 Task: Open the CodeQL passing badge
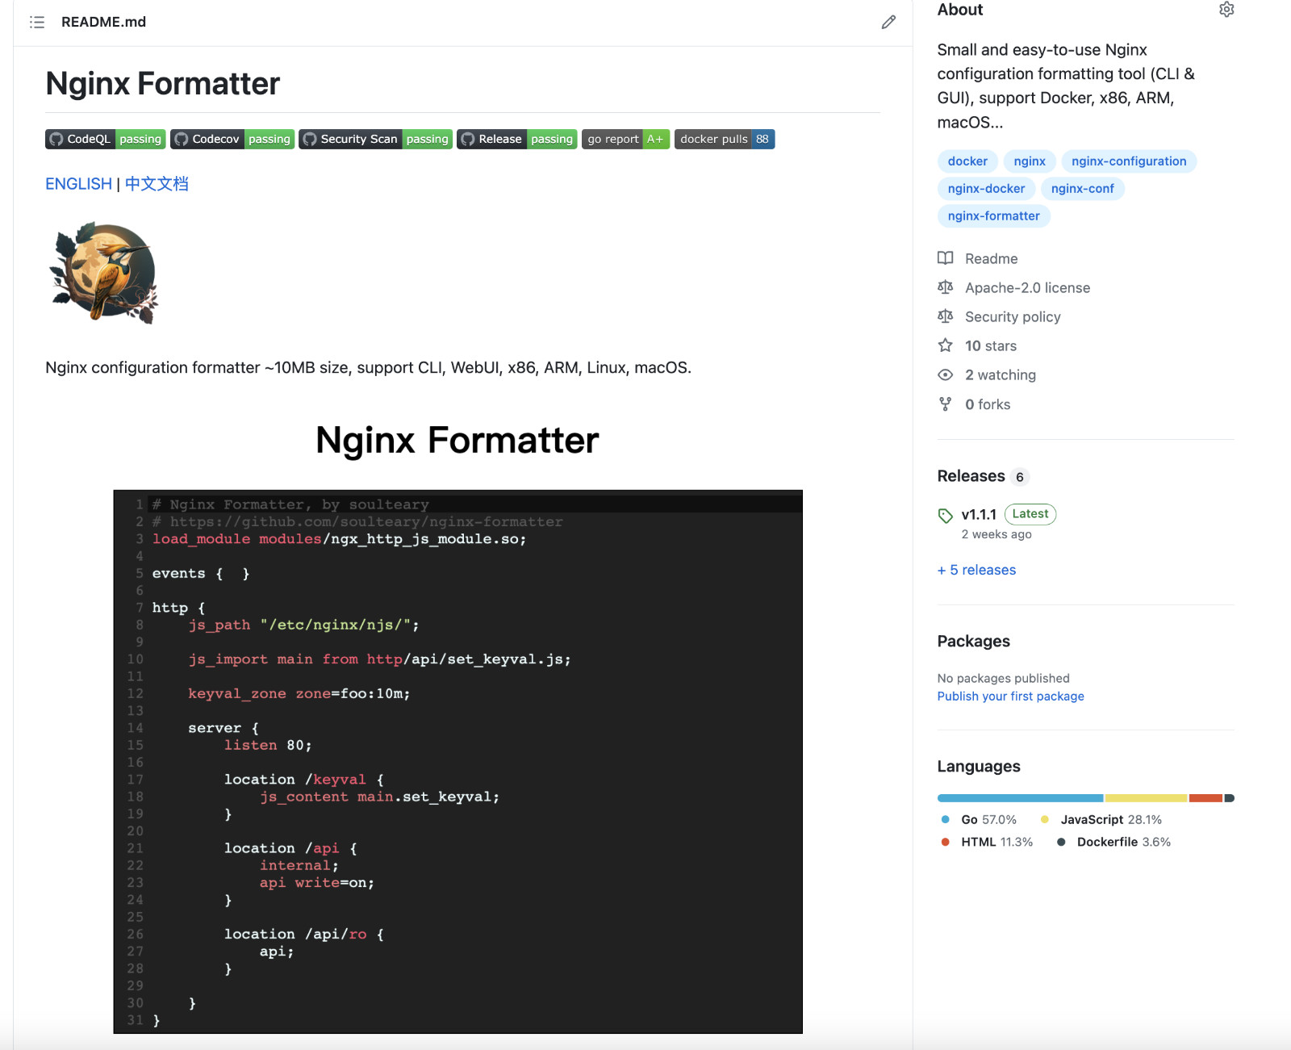point(106,139)
